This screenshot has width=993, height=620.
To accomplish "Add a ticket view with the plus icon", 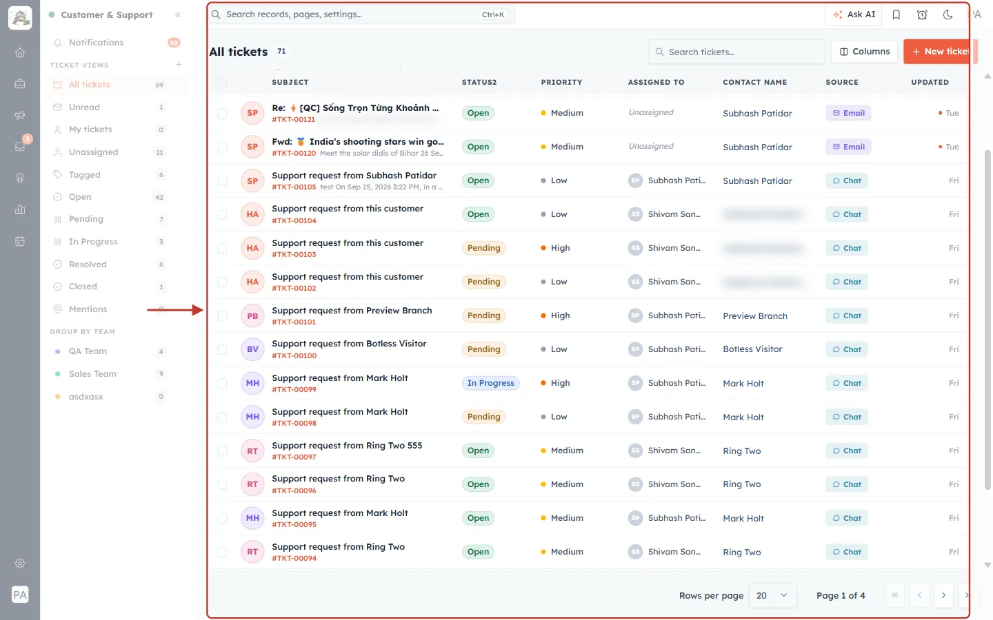I will tap(179, 65).
